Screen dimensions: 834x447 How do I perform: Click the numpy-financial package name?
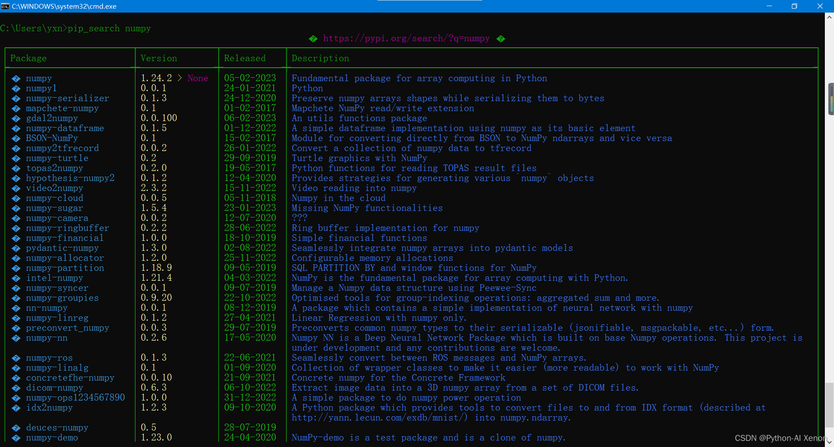[65, 238]
